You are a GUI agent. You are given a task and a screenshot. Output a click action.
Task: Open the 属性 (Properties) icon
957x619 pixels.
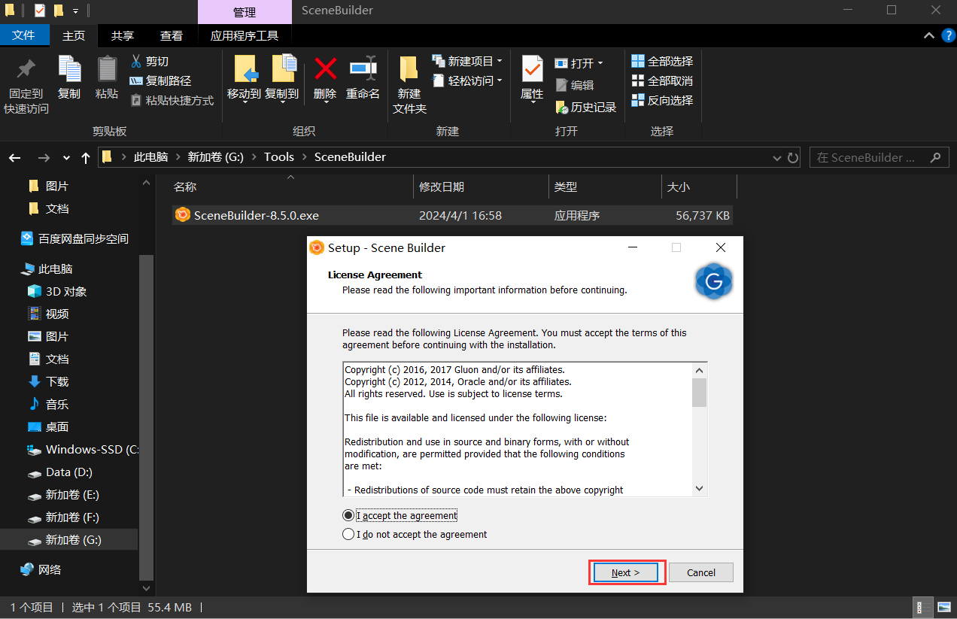(532, 83)
